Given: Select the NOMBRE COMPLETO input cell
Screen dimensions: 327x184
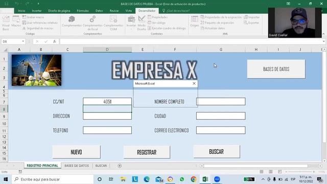Looking at the screenshot, I should point(221,102).
